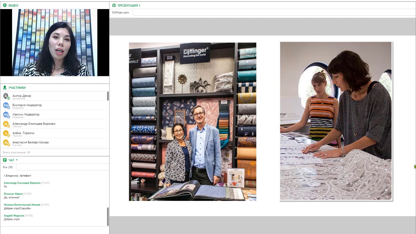Click the message 'г.Владимир. Артефакт'
The width and height of the screenshot is (416, 234).
pyautogui.click(x=18, y=175)
